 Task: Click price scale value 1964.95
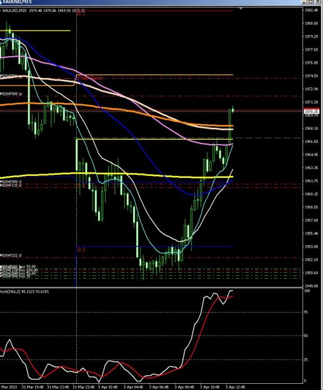tap(311, 155)
